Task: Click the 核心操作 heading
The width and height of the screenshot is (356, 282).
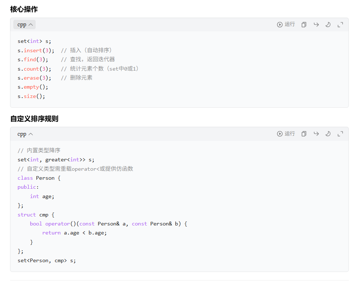Action: pos(24,9)
